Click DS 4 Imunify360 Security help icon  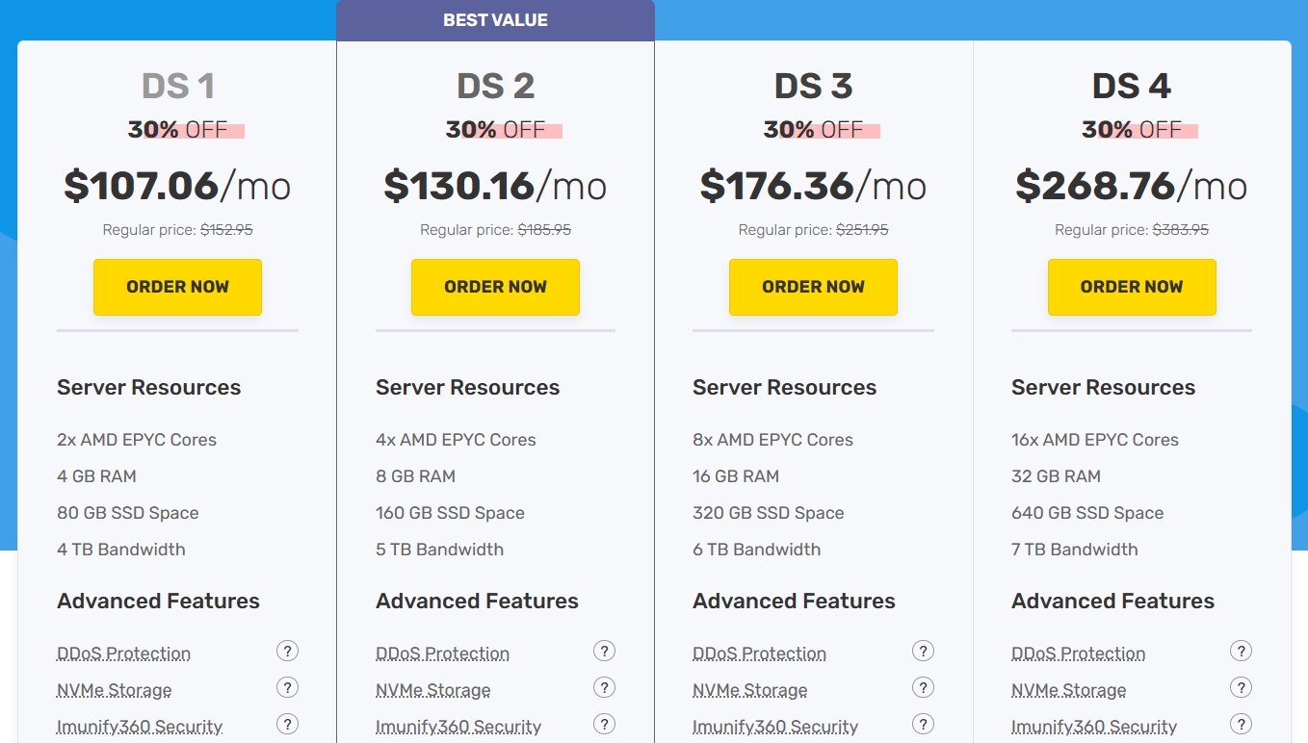click(x=1241, y=725)
